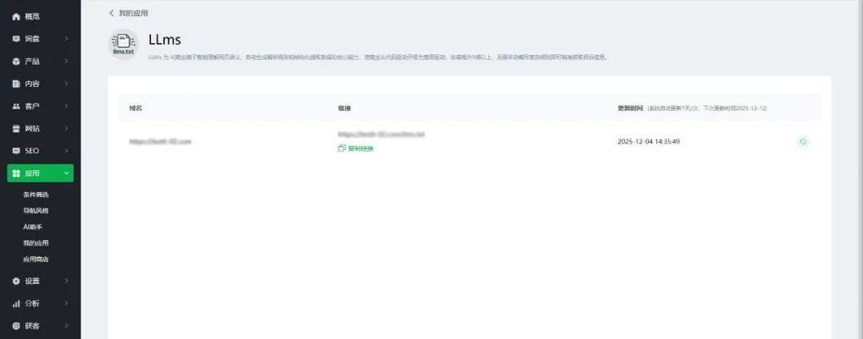Image resolution: width=863 pixels, height=339 pixels.
Task: Expand the 内容 menu chevron
Action: 66,84
